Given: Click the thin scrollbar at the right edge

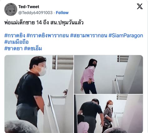Looking at the screenshot, I should (147, 66).
